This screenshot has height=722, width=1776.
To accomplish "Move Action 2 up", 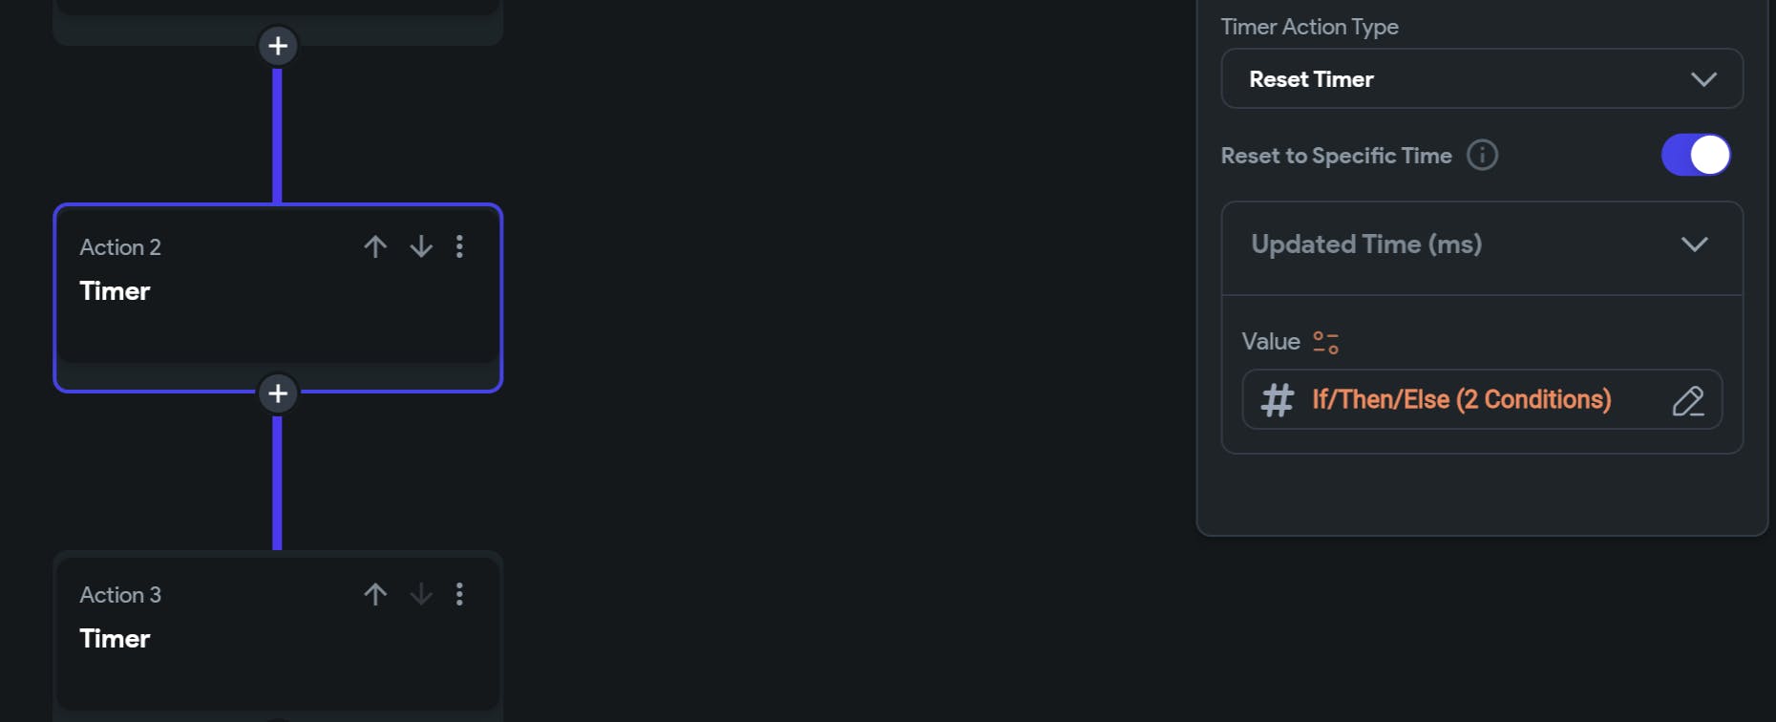I will [375, 247].
